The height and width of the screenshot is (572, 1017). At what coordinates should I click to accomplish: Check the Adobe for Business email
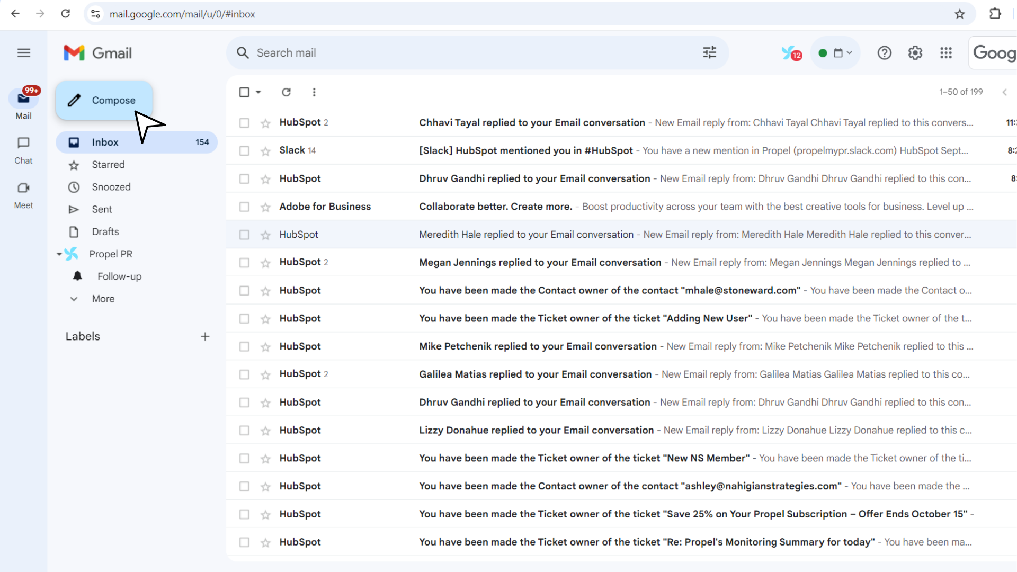(x=244, y=207)
